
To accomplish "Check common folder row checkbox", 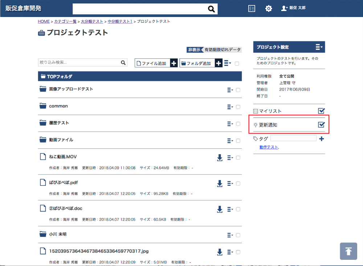I will pyautogui.click(x=238, y=107).
